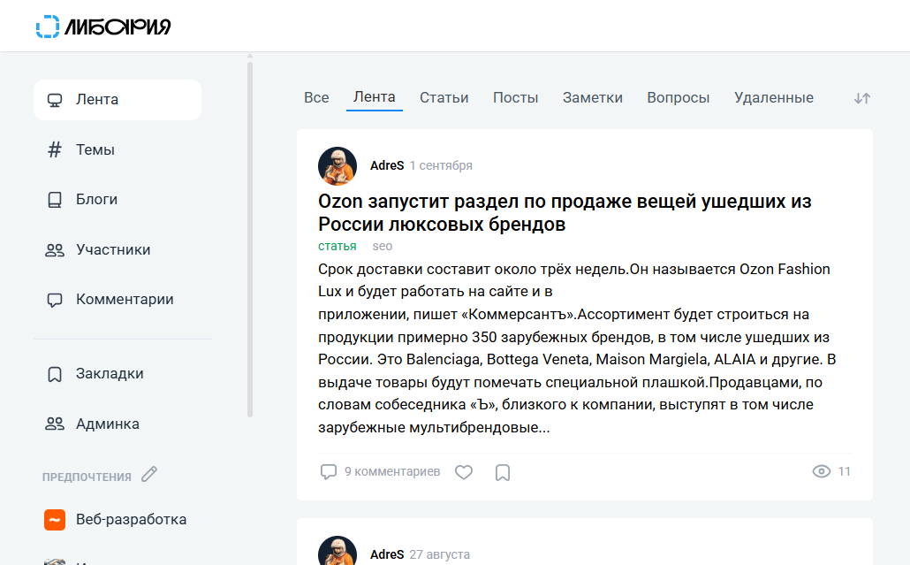Open the Закладки bookmark icon in sidebar
The width and height of the screenshot is (910, 565).
[x=55, y=374]
